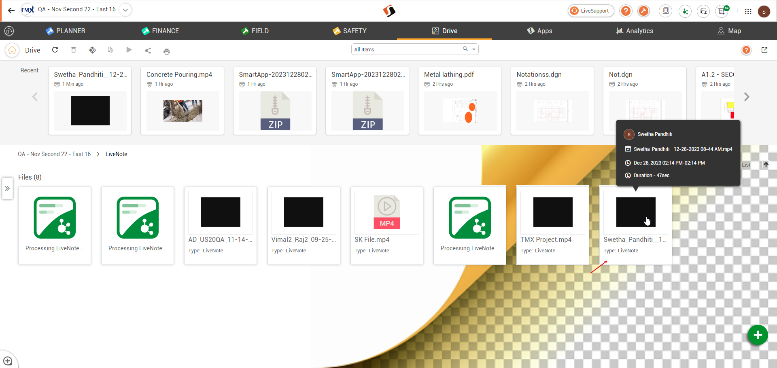777x368 pixels.
Task: Open the shared notes icon in header
Action: coord(703,11)
